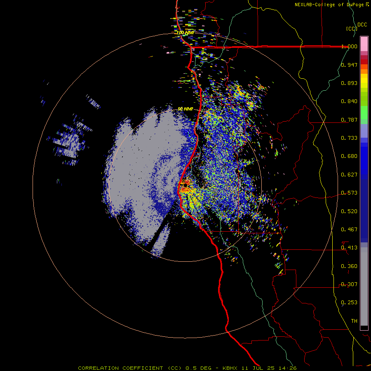Screen dimensions: 371x371
Task: Click the Correlation Coefficient product title caption
Action: tap(187, 368)
